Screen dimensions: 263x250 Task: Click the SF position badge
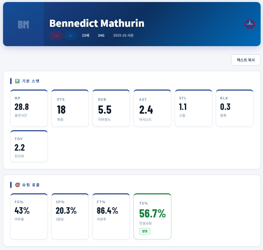click(71, 36)
